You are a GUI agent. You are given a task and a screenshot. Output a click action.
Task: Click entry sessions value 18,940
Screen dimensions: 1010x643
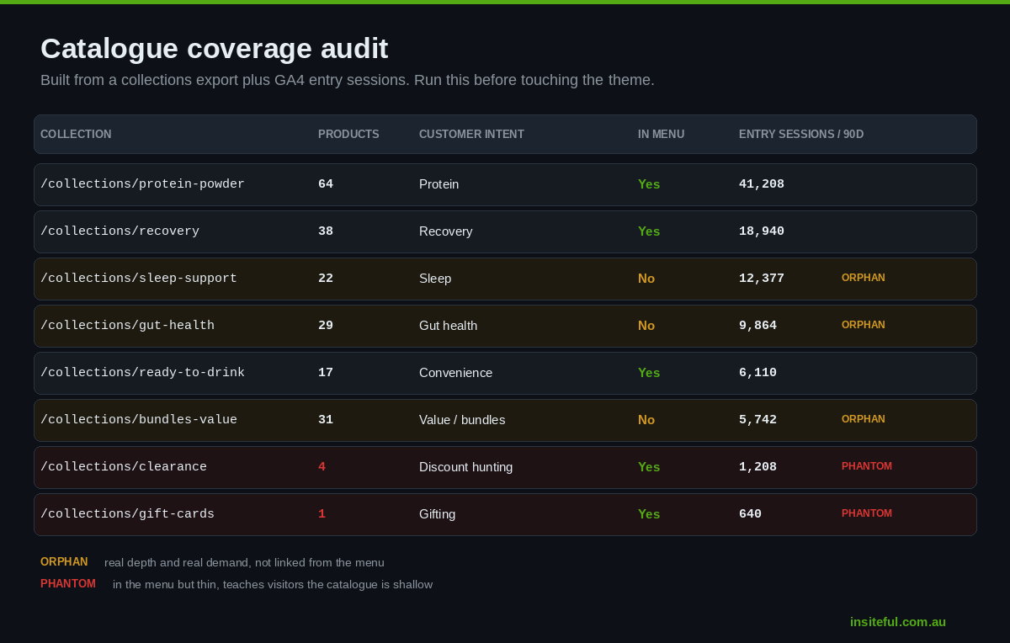(x=762, y=231)
